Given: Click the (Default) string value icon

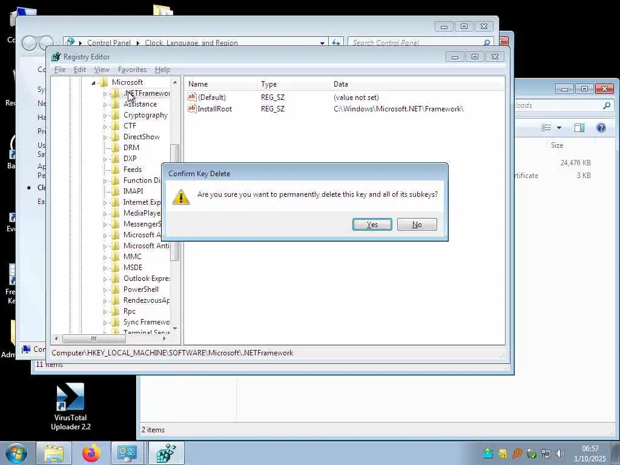Looking at the screenshot, I should [x=192, y=97].
